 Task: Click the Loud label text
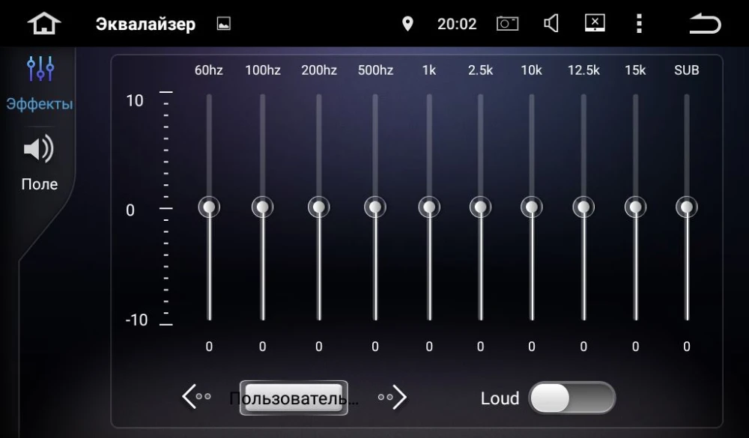500,398
